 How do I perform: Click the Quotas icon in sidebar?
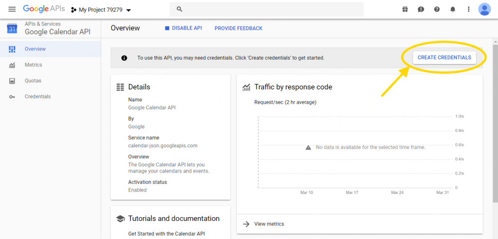12,81
